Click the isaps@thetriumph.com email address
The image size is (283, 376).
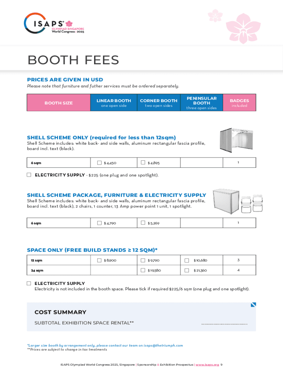click(163, 346)
